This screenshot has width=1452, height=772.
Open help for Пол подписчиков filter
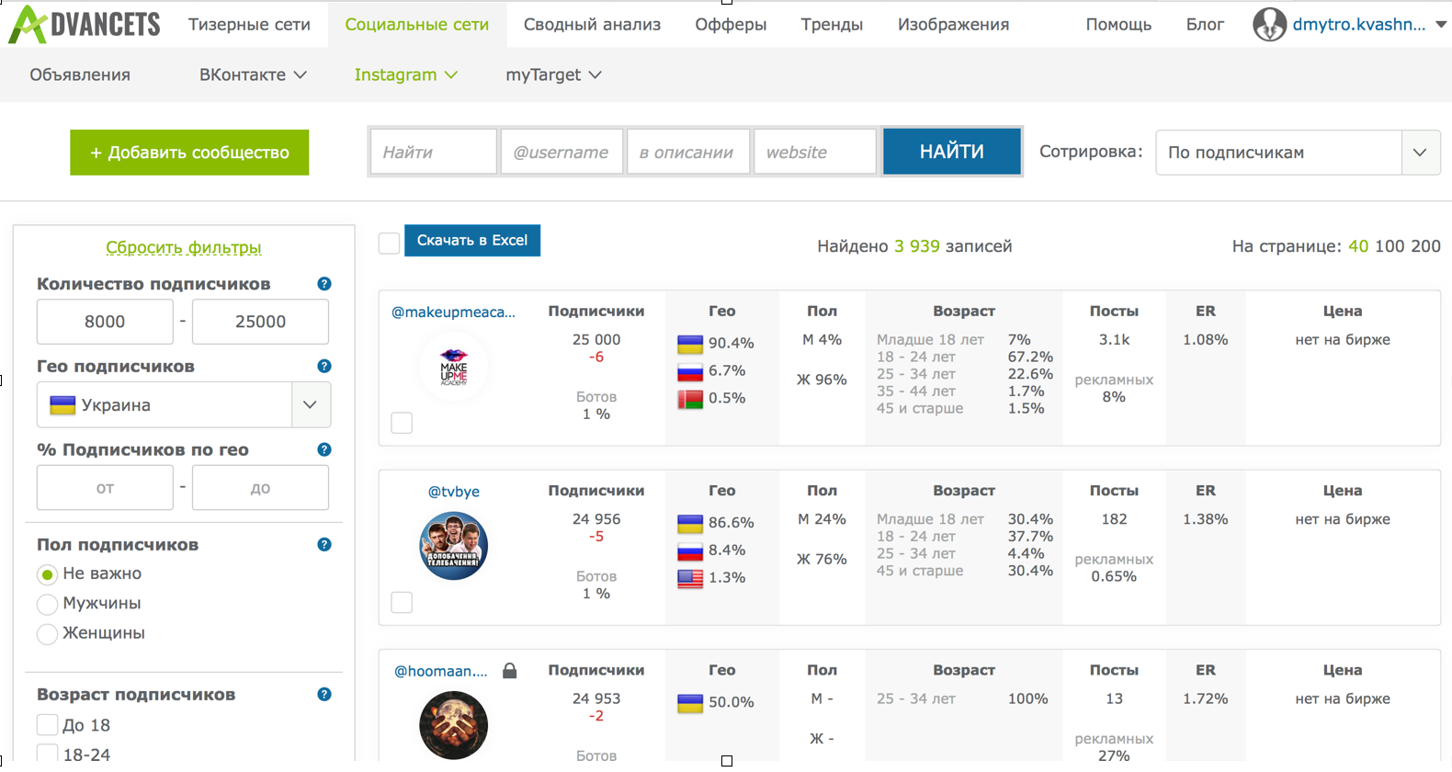[x=324, y=545]
